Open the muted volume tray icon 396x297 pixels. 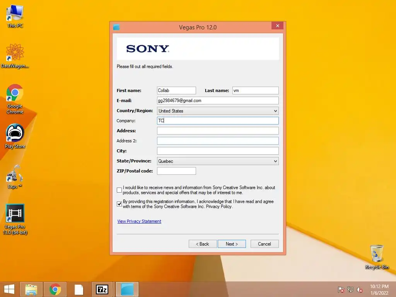click(360, 290)
